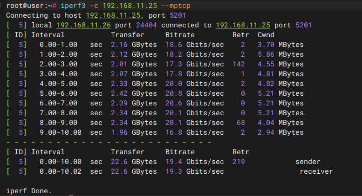Viewport: 362px width, 196px height.
Task: Click the total retransmits value 219
Action: [239, 162]
